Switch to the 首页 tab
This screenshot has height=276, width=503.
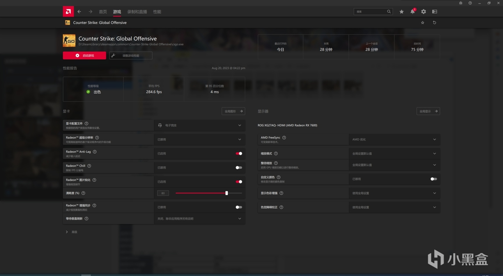(x=103, y=12)
